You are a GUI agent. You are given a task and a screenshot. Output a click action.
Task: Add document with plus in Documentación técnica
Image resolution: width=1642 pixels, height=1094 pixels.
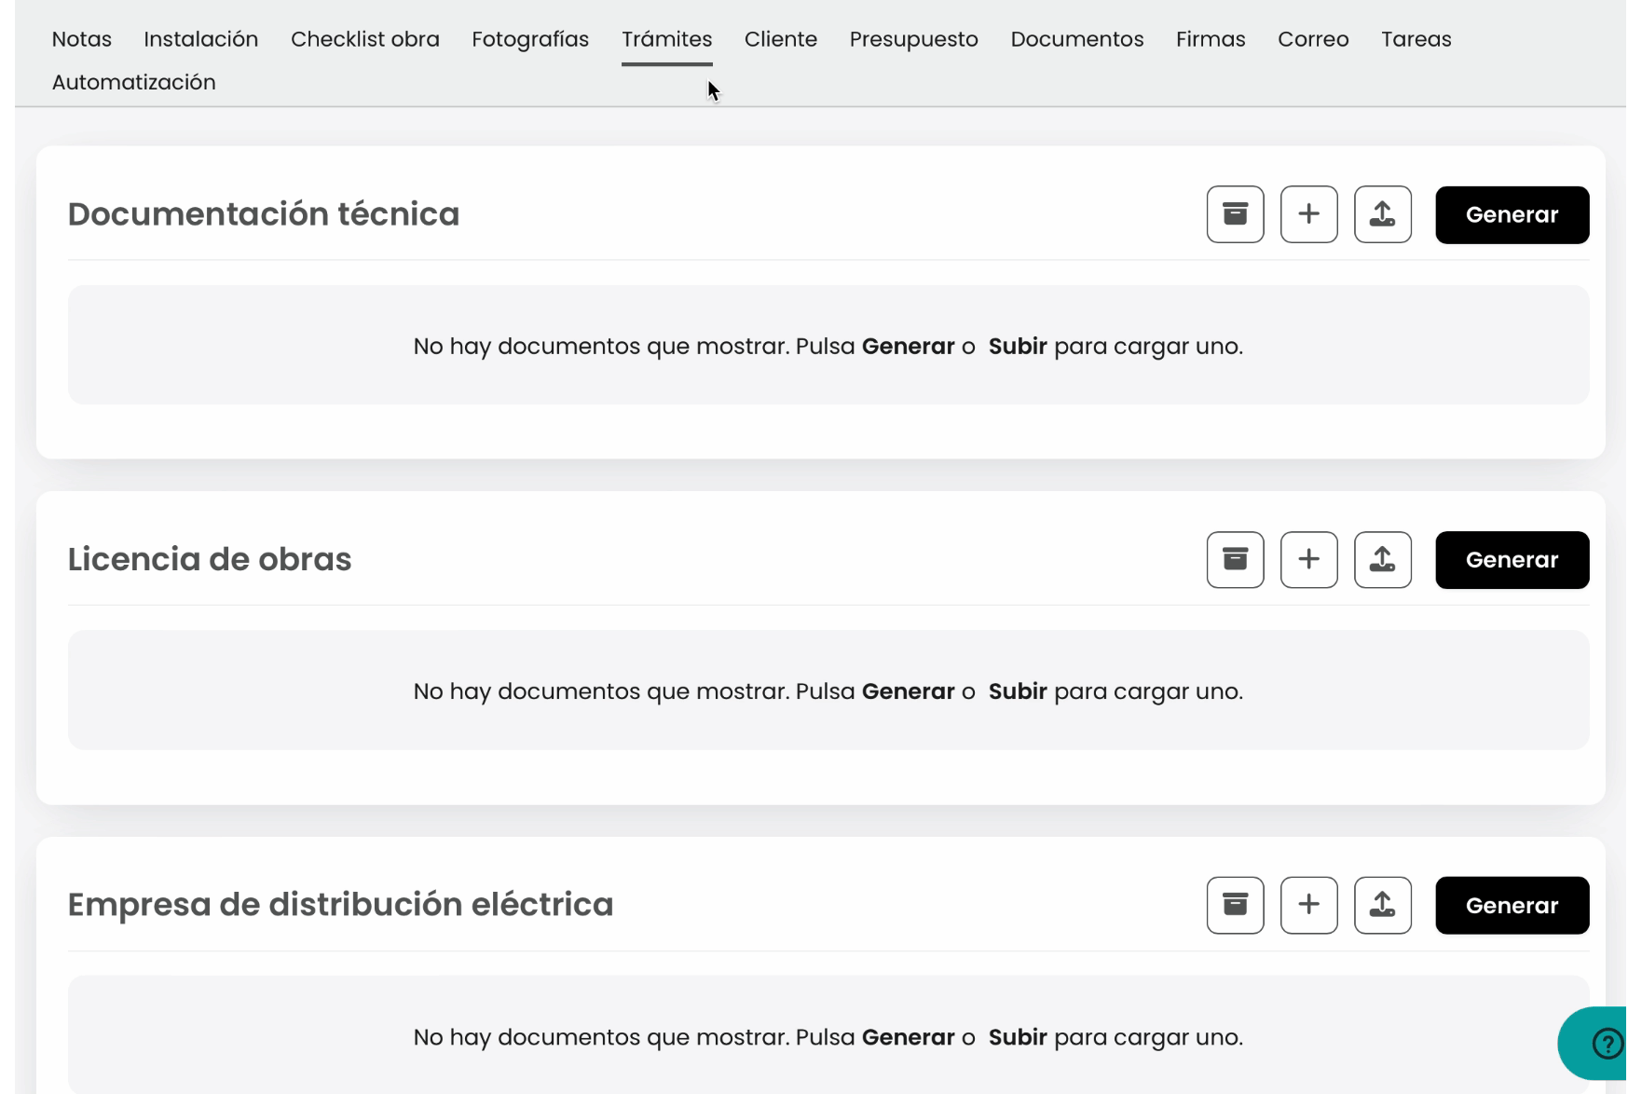tap(1308, 214)
